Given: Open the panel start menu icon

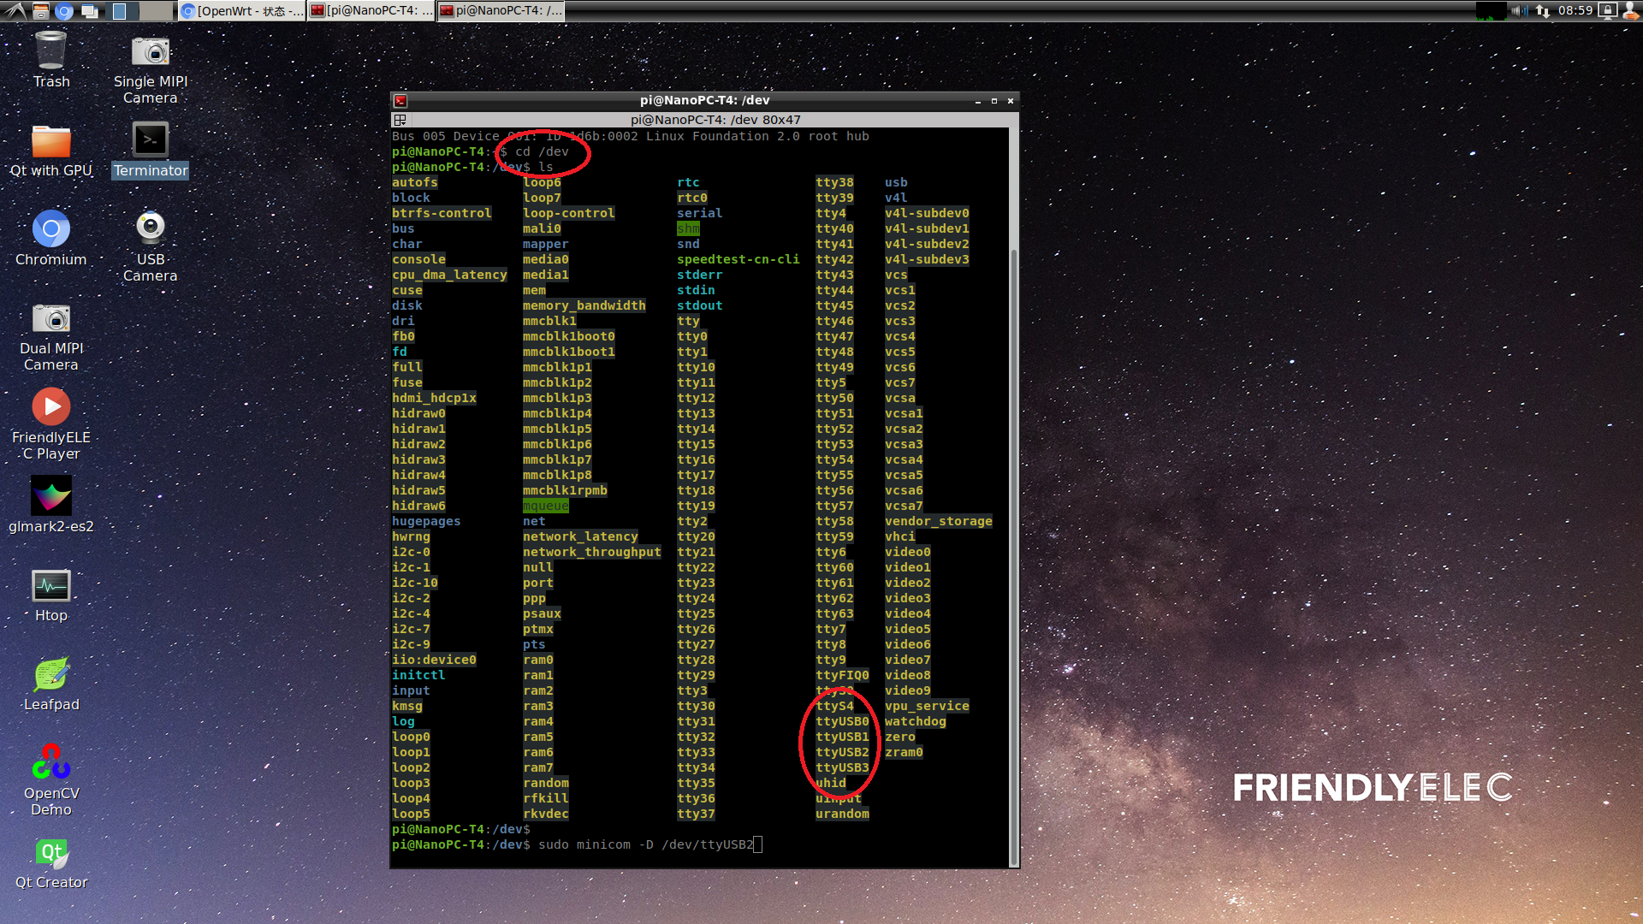Looking at the screenshot, I should pos(15,10).
